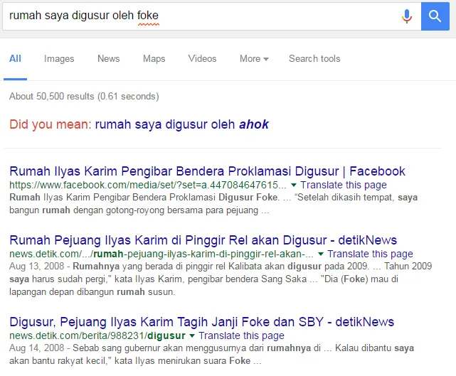This screenshot has height=376, width=456.
Task: Click the news.detik.com/berita/988231 URL text
Action: pyautogui.click(x=97, y=335)
